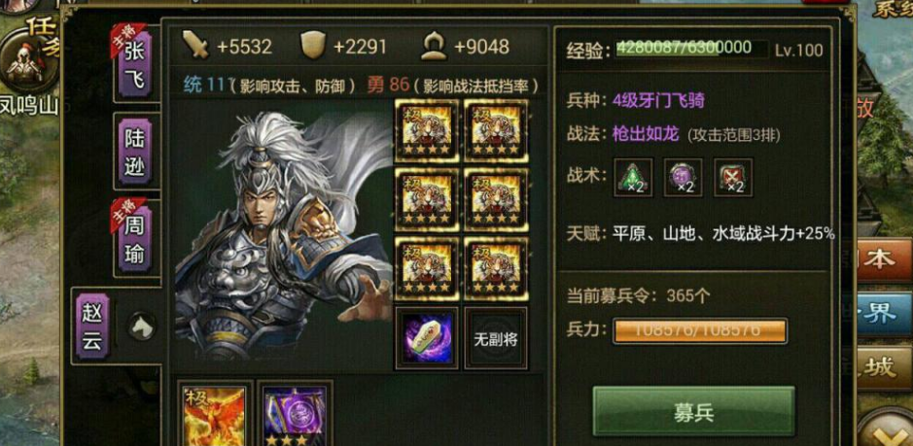Click the green 募兵 recruit button

(x=693, y=412)
